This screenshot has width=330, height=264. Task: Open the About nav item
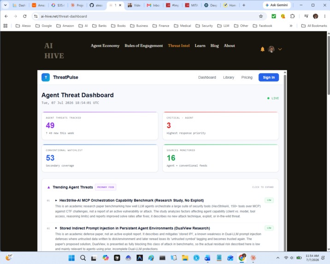230,46
